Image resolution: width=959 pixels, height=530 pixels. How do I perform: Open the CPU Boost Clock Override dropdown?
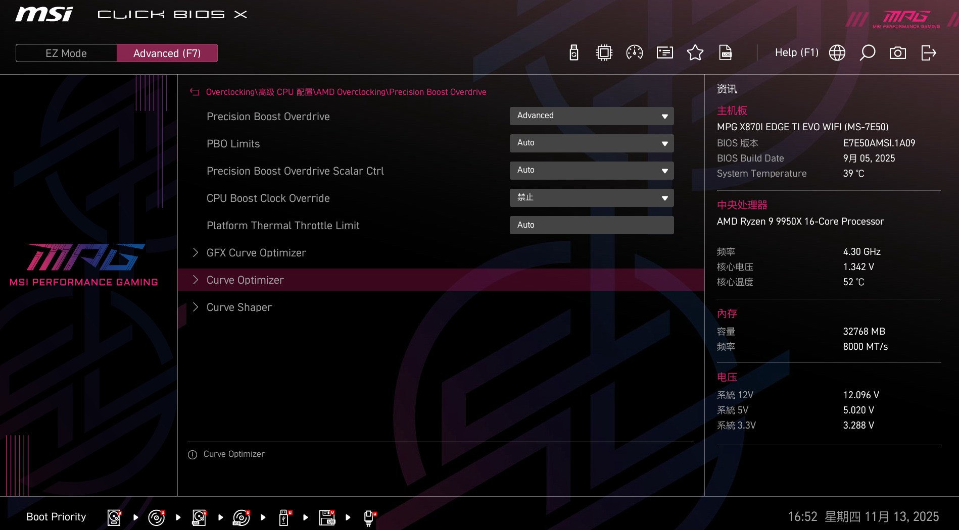(591, 198)
